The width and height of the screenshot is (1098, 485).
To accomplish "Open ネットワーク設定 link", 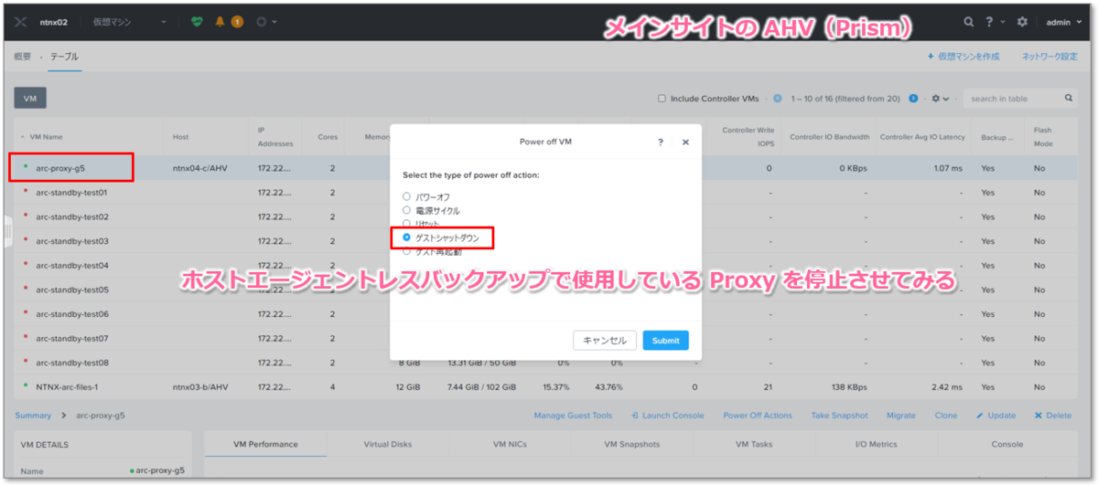I will point(1050,57).
